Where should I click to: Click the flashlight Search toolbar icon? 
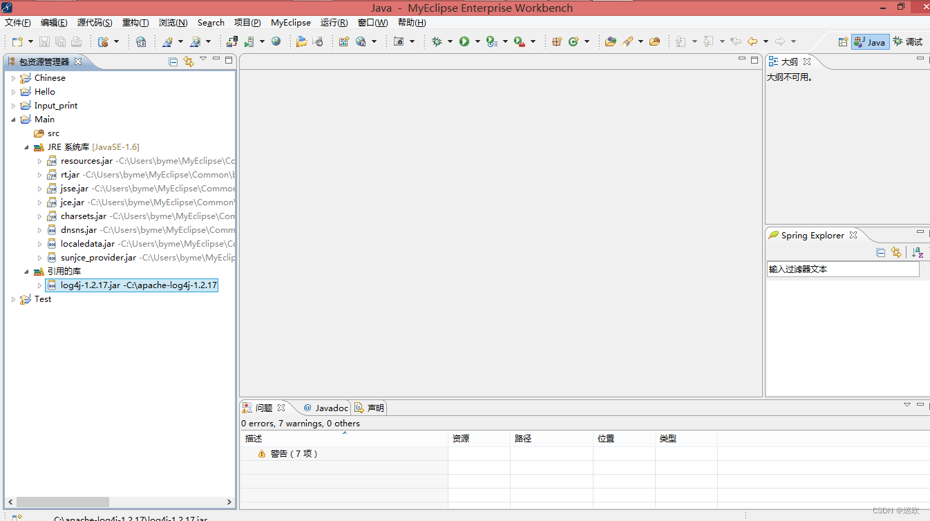tap(627, 41)
